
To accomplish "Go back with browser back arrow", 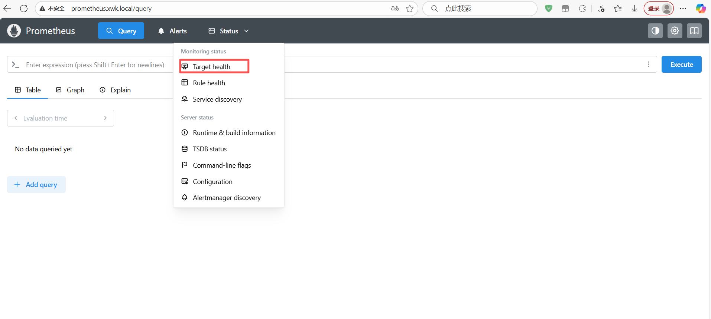I will click(x=7, y=8).
